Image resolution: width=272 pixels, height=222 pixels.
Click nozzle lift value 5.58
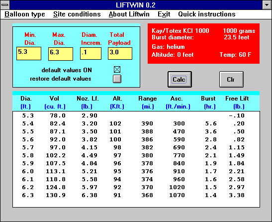pyautogui.click(x=90, y=179)
